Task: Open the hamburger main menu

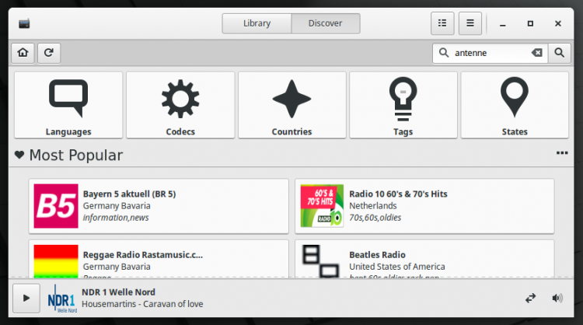Action: pyautogui.click(x=470, y=23)
